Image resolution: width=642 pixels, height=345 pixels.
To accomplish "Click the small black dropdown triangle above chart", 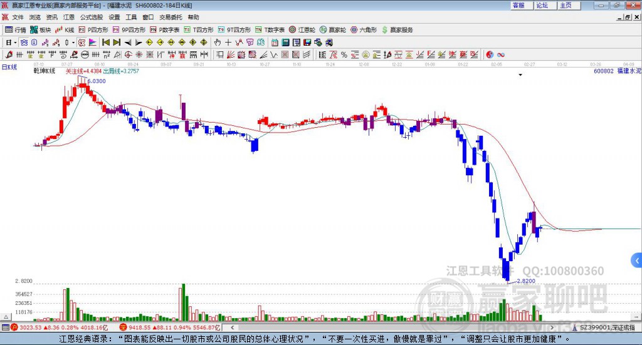I will pos(520,75).
